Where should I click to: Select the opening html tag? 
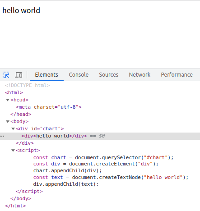point(14,92)
